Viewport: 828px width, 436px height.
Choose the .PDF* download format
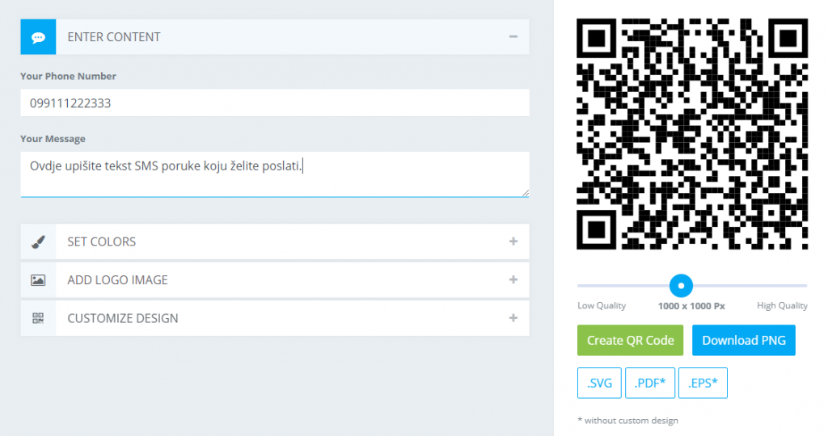click(x=650, y=383)
